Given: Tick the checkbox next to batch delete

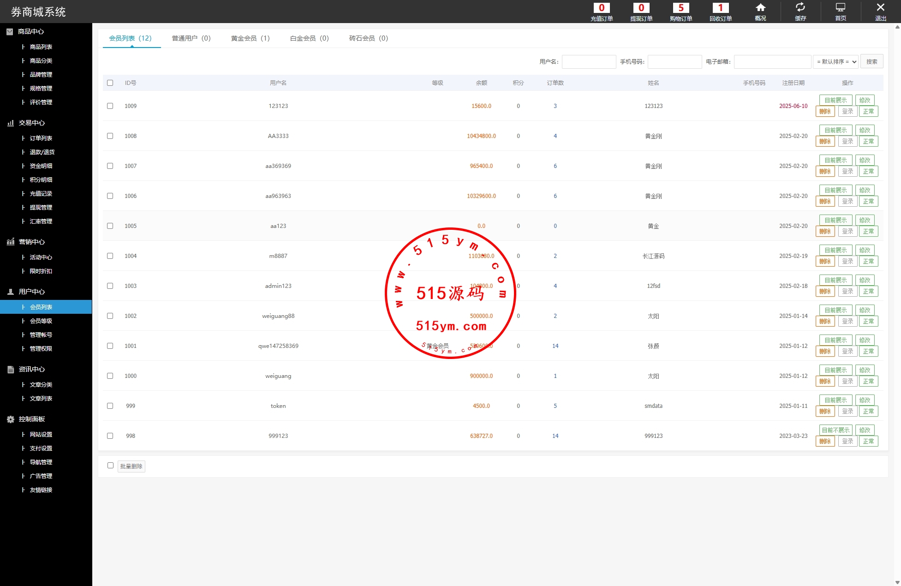Looking at the screenshot, I should pos(110,465).
